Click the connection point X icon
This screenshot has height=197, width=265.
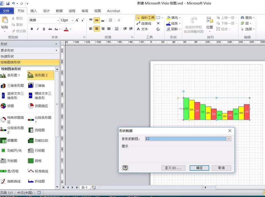click(158, 23)
